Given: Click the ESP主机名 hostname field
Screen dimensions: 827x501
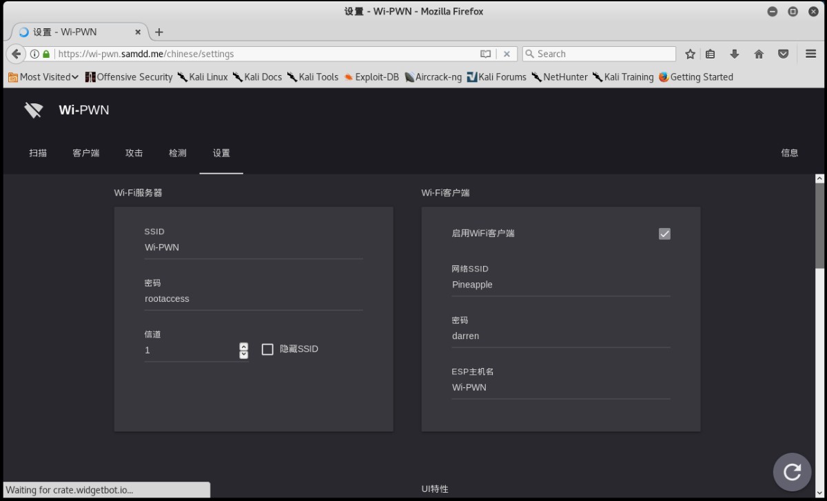Looking at the screenshot, I should 561,387.
